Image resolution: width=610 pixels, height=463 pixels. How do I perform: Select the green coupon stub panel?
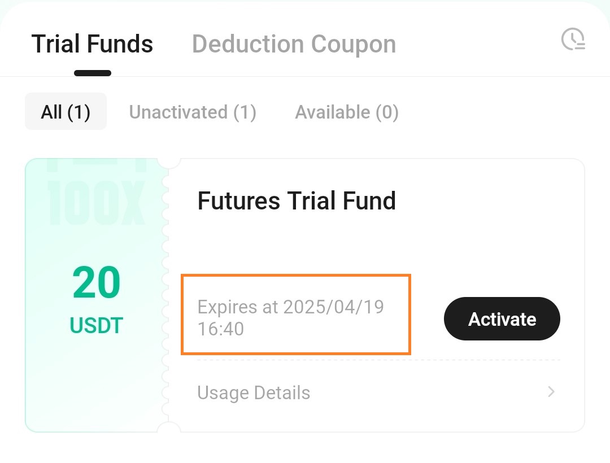click(x=97, y=295)
